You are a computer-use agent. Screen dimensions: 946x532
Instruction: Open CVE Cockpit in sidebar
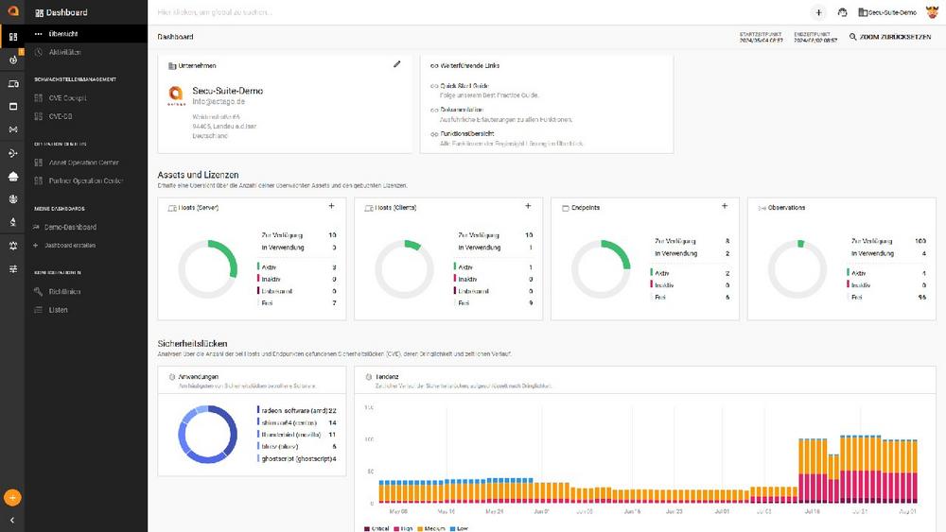point(67,97)
